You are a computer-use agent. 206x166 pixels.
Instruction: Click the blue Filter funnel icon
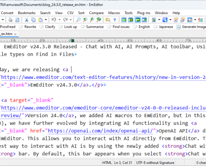(115, 20)
